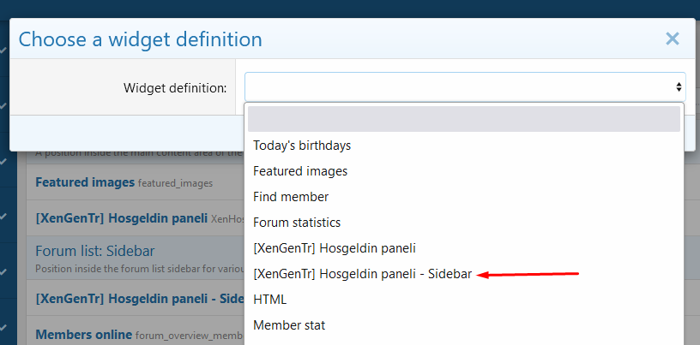
Task: Choose Forum statistics from the dropdown list
Action: click(x=297, y=223)
